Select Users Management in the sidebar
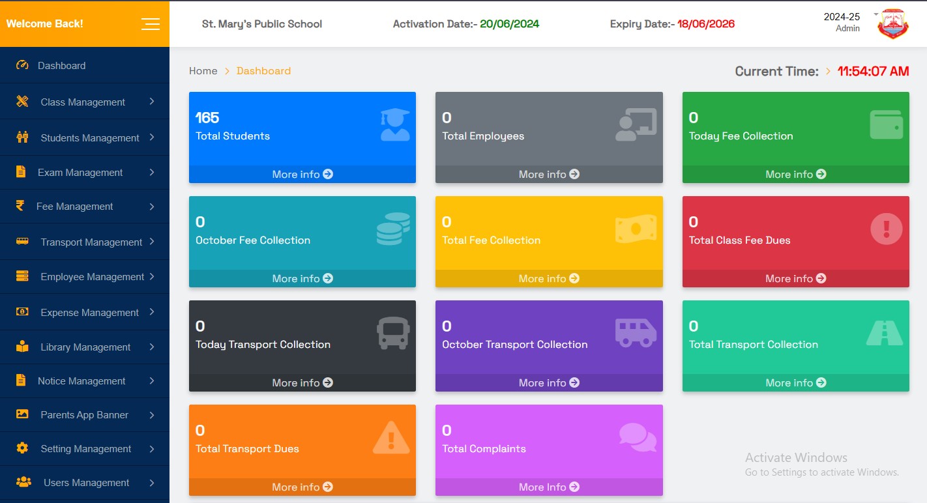 point(85,482)
